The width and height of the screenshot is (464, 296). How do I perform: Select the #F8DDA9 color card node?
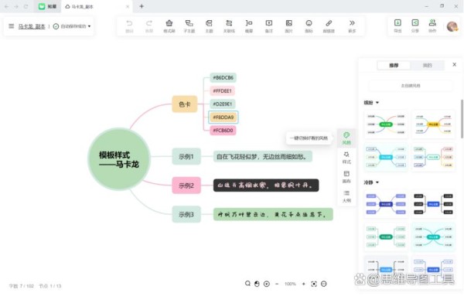click(x=223, y=117)
